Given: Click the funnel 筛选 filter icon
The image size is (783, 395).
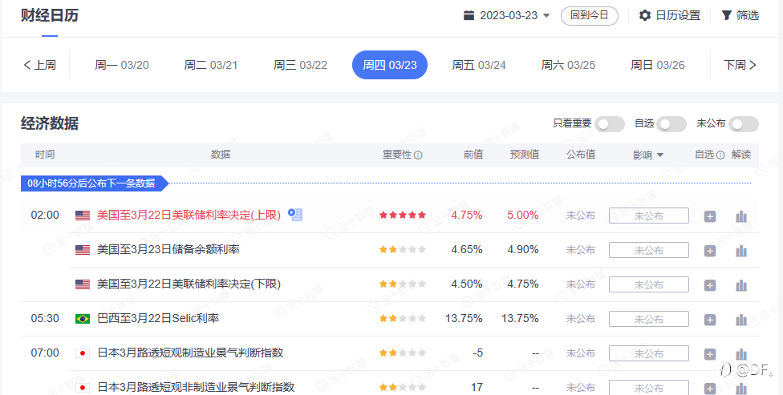Looking at the screenshot, I should point(726,15).
